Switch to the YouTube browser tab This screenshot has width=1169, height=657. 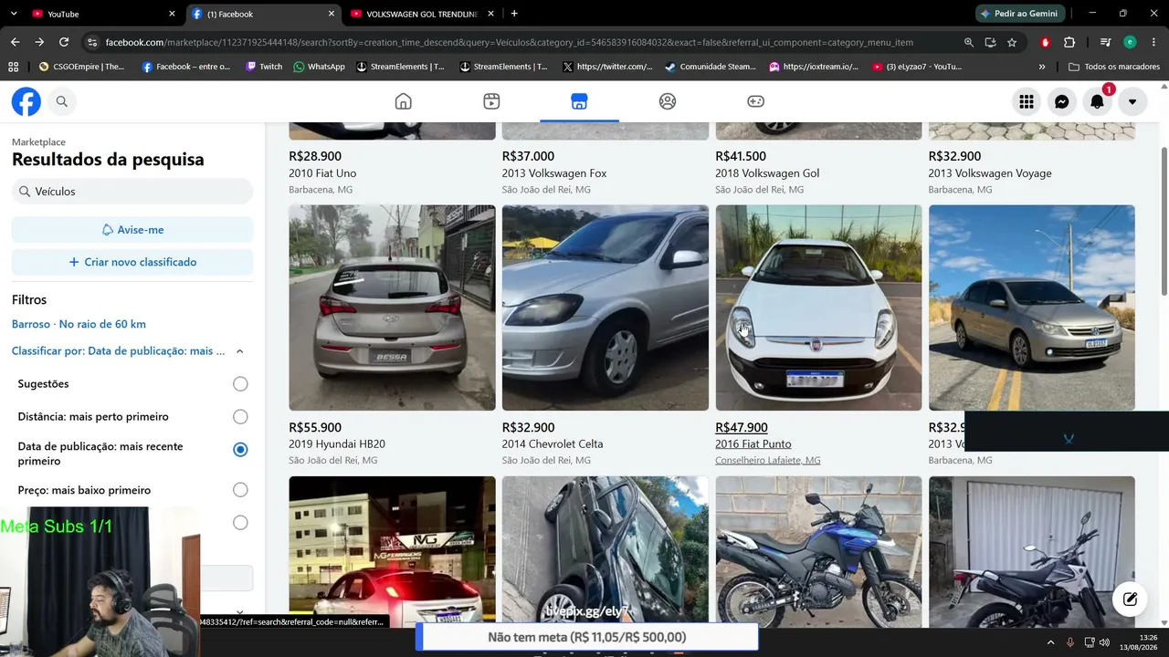(102, 14)
